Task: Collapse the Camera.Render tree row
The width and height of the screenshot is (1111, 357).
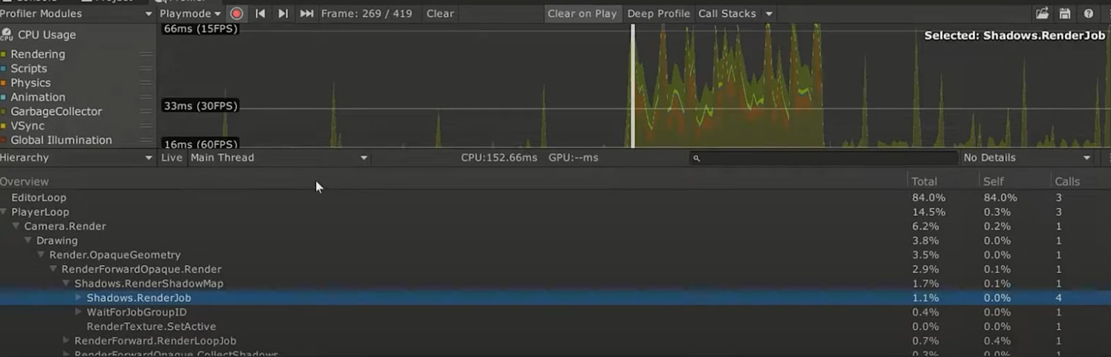Action: [x=16, y=226]
